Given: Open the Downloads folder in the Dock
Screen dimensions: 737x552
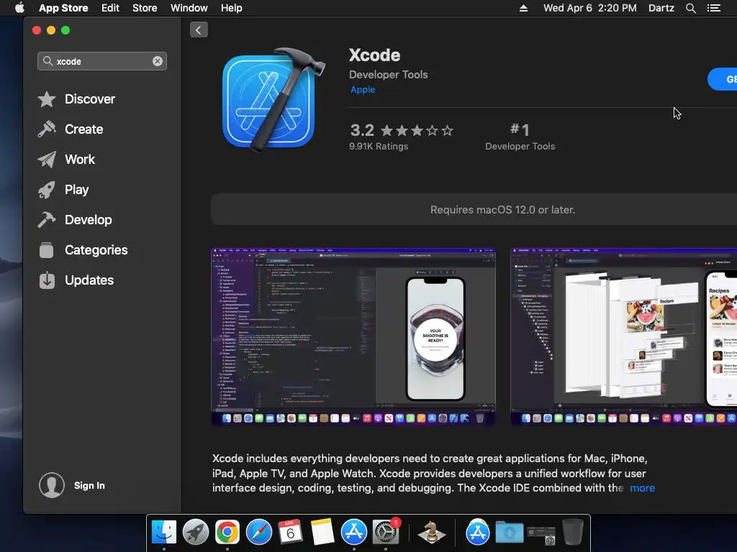Looking at the screenshot, I should point(510,532).
